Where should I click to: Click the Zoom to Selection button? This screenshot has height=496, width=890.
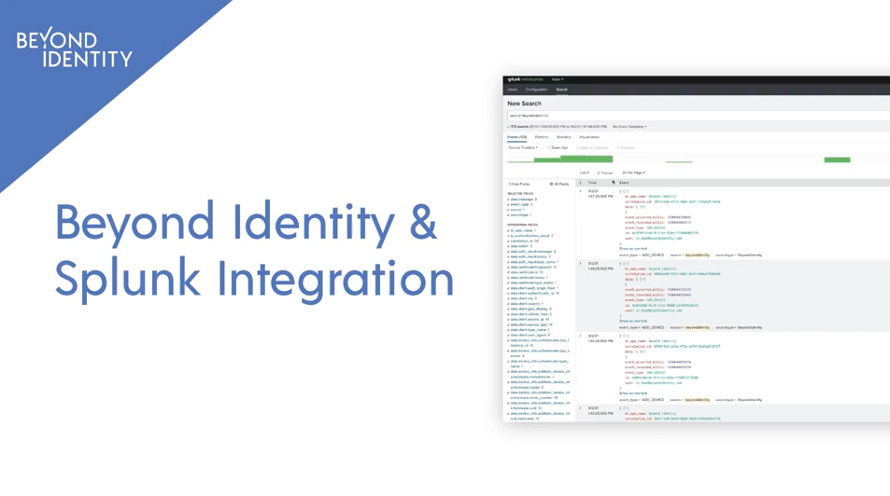[x=593, y=148]
